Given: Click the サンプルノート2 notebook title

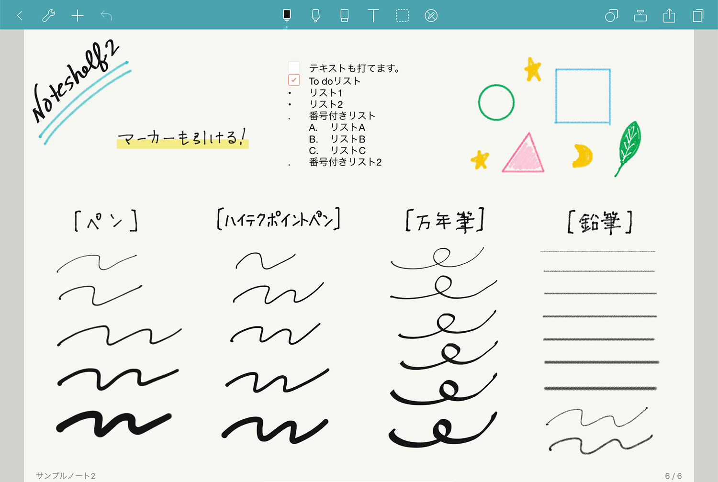Looking at the screenshot, I should [66, 475].
